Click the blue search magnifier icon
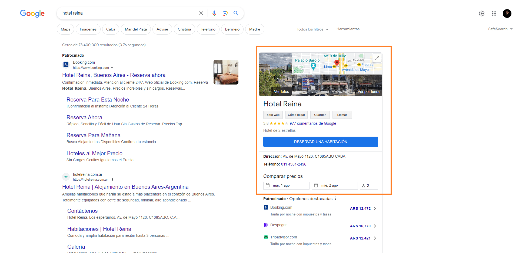The width and height of the screenshot is (519, 253). 236,13
